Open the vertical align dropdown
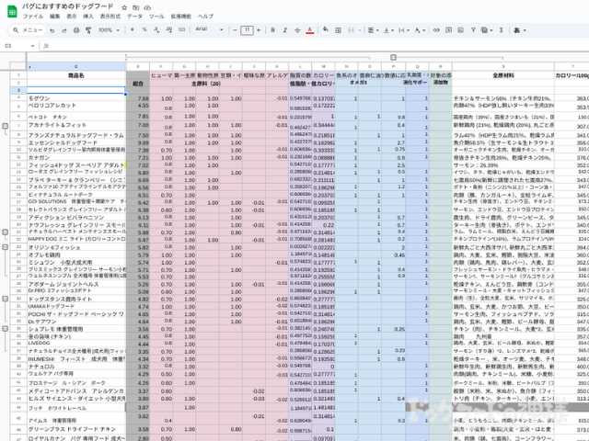 (388, 30)
